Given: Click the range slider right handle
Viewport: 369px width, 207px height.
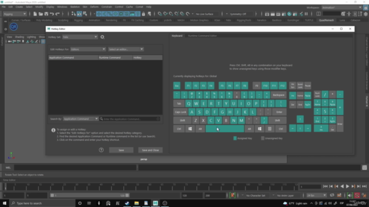Looking at the screenshot, I should (x=127, y=195).
